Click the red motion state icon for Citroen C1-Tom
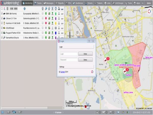The height and width of the screenshot is (115, 153). [x=46, y=18]
